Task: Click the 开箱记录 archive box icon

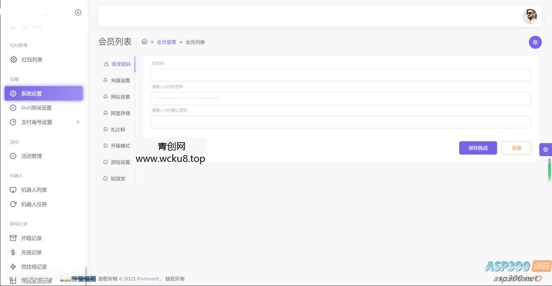Action: pyautogui.click(x=13, y=238)
